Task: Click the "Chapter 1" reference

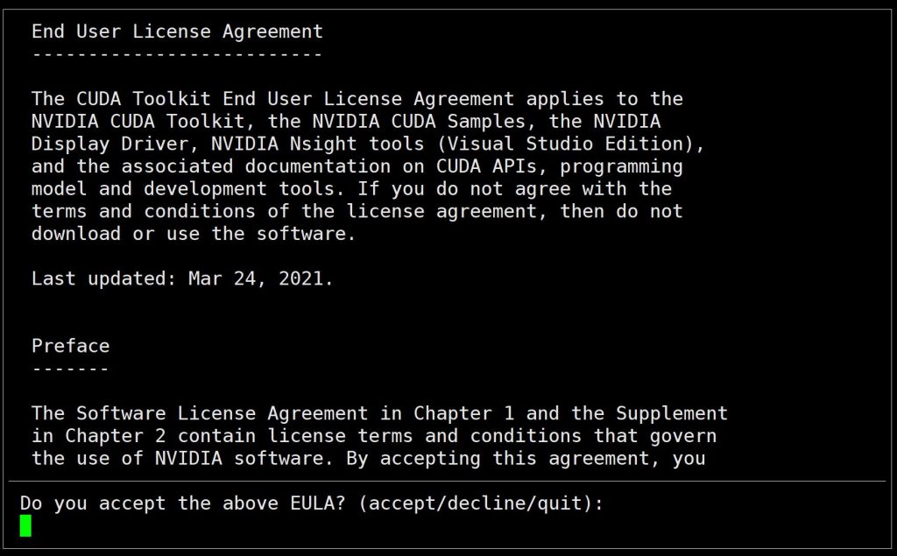Action: point(463,413)
